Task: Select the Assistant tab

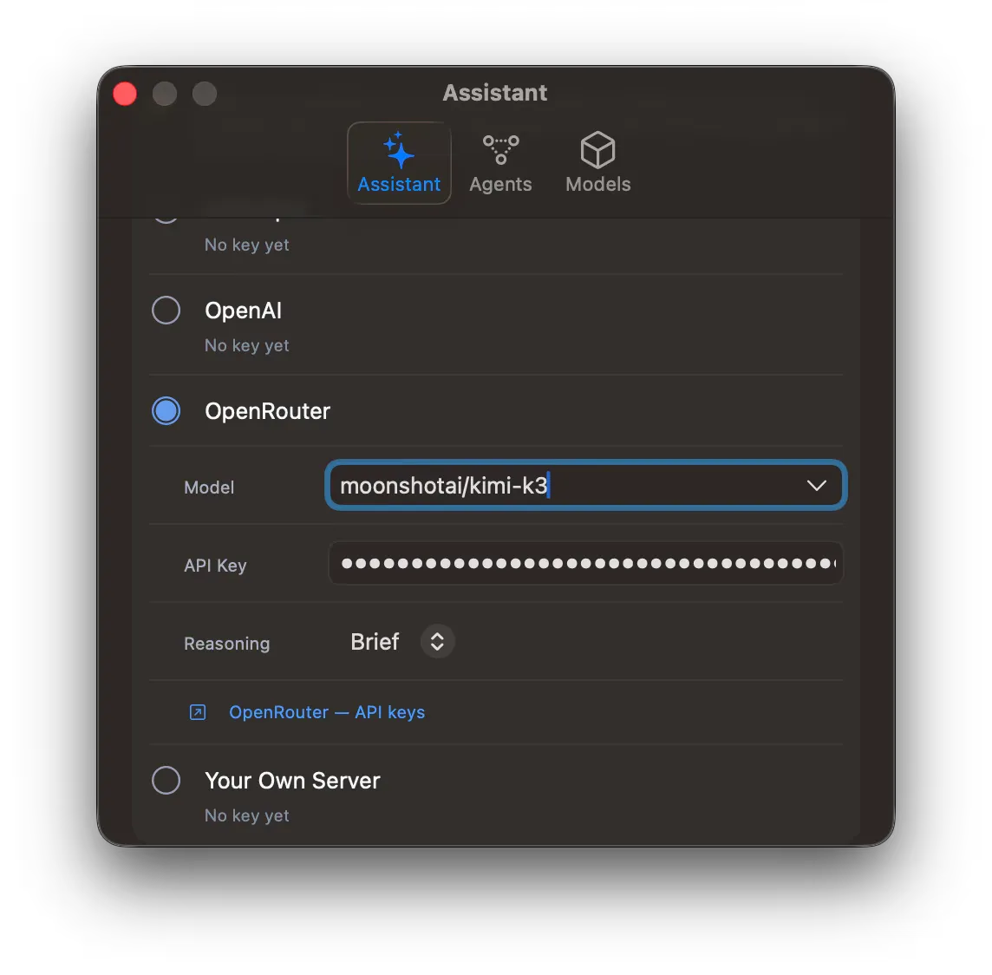Action: (399, 163)
